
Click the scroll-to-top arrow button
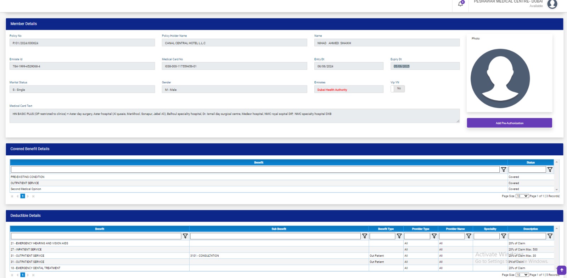(561, 270)
